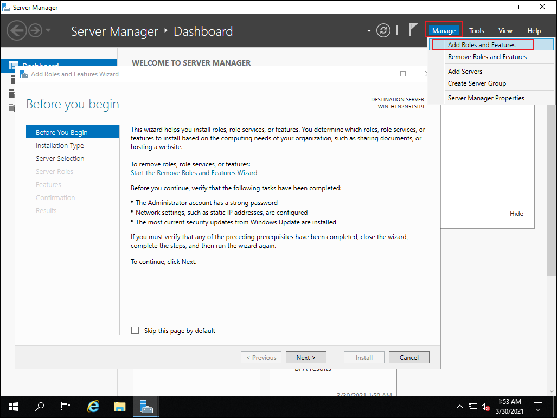This screenshot has width=557, height=418.
Task: Open the Windows Start menu
Action: pos(13,407)
